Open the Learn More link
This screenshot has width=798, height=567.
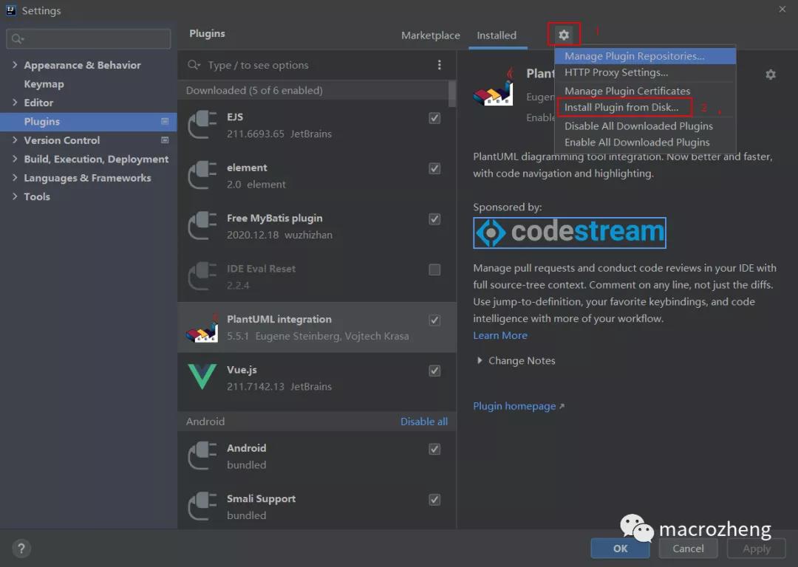click(x=500, y=336)
